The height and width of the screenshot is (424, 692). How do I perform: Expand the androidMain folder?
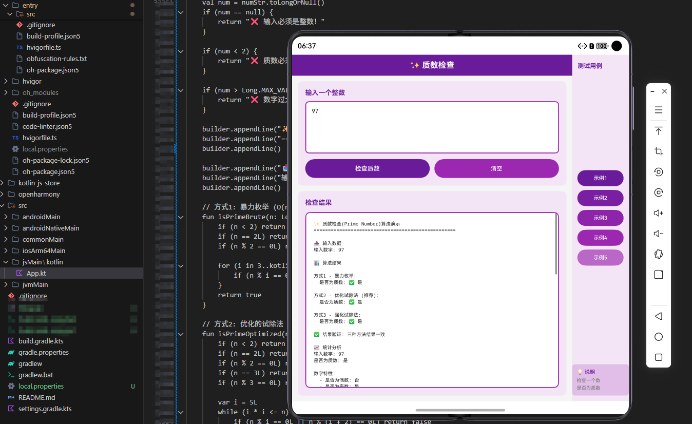(x=6, y=217)
